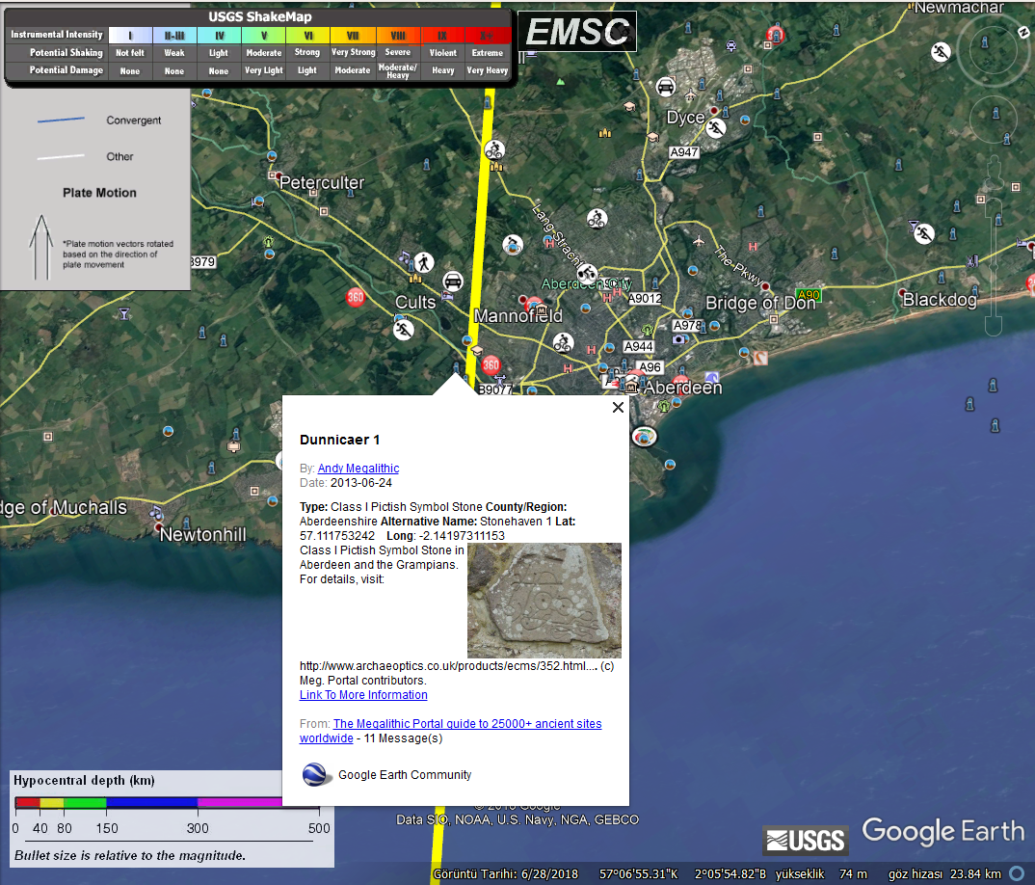Image resolution: width=1035 pixels, height=885 pixels.
Task: Click the Bridge of Don place label
Action: click(x=760, y=303)
